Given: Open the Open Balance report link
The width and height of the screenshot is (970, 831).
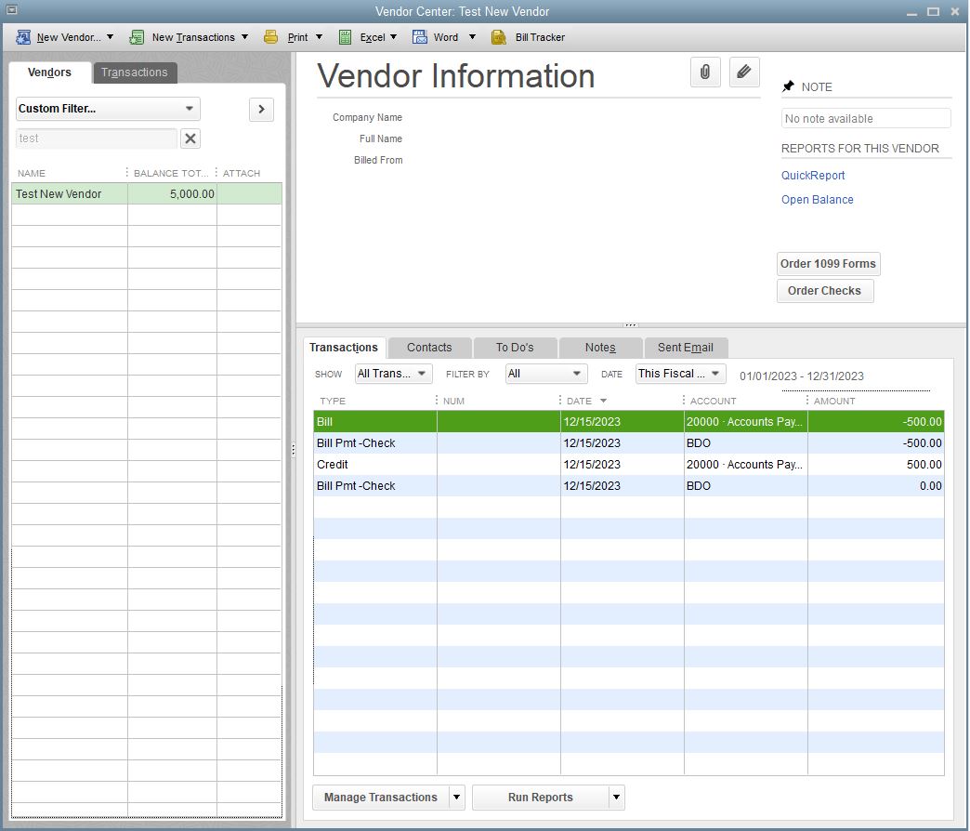Looking at the screenshot, I should (818, 199).
